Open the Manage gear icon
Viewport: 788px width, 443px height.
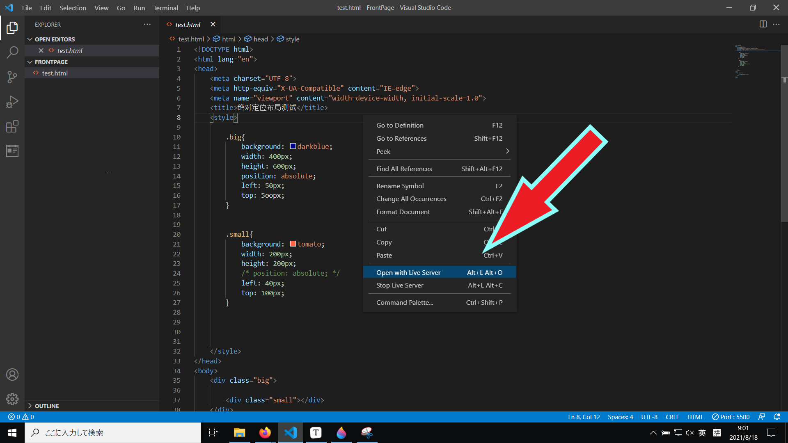click(12, 399)
